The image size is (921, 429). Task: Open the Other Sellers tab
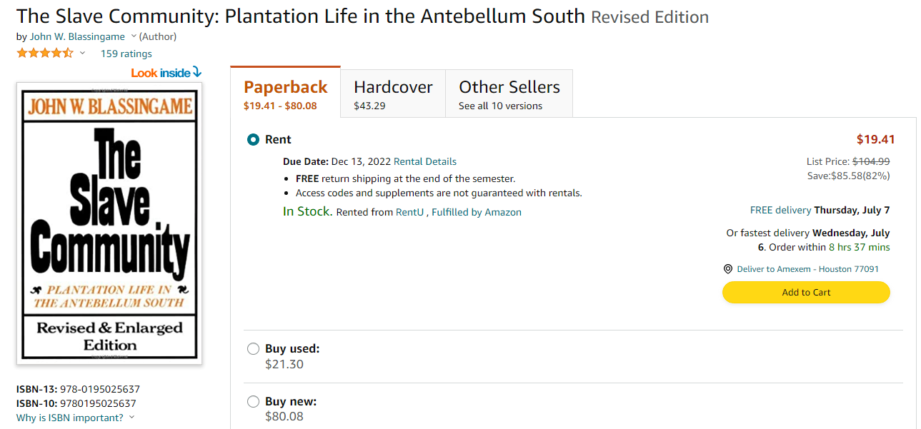pyautogui.click(x=509, y=94)
